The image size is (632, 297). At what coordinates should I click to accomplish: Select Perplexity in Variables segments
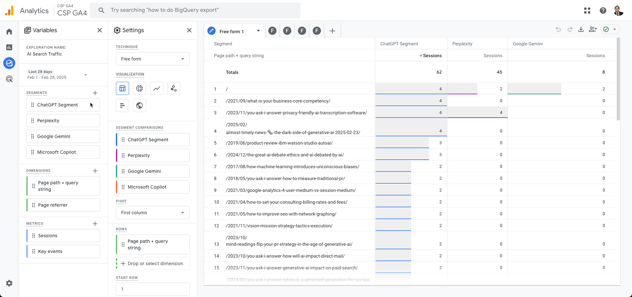63,121
